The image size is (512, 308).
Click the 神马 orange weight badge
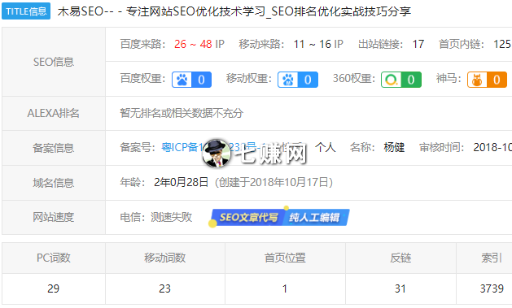click(x=487, y=80)
